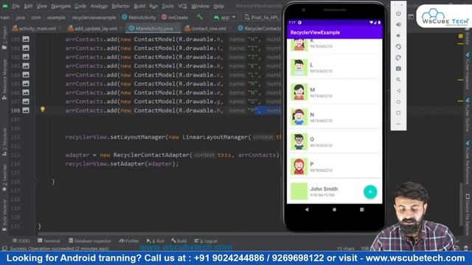Open the Logcat tool window
The width and height of the screenshot is (472, 265).
click(206, 241)
